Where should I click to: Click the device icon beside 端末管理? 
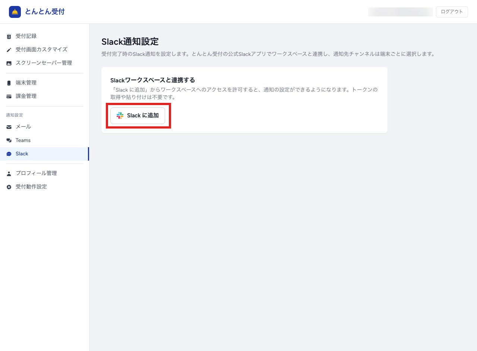pos(9,83)
